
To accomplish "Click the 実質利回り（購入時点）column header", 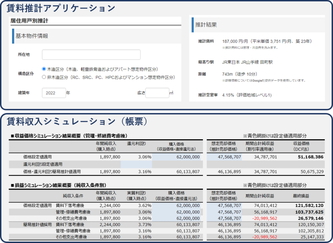I will coord(137,196).
